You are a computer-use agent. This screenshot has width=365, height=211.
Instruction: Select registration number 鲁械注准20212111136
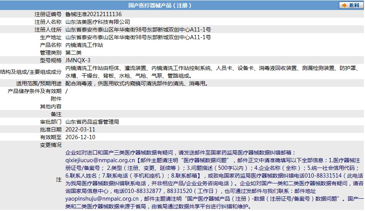click(93, 14)
